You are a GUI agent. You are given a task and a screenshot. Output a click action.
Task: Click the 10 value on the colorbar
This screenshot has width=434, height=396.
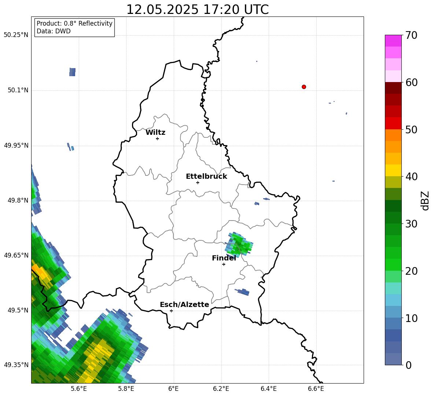(x=411, y=318)
